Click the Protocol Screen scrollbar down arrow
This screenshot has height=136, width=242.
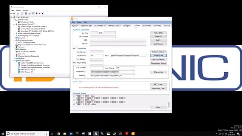[169, 108]
